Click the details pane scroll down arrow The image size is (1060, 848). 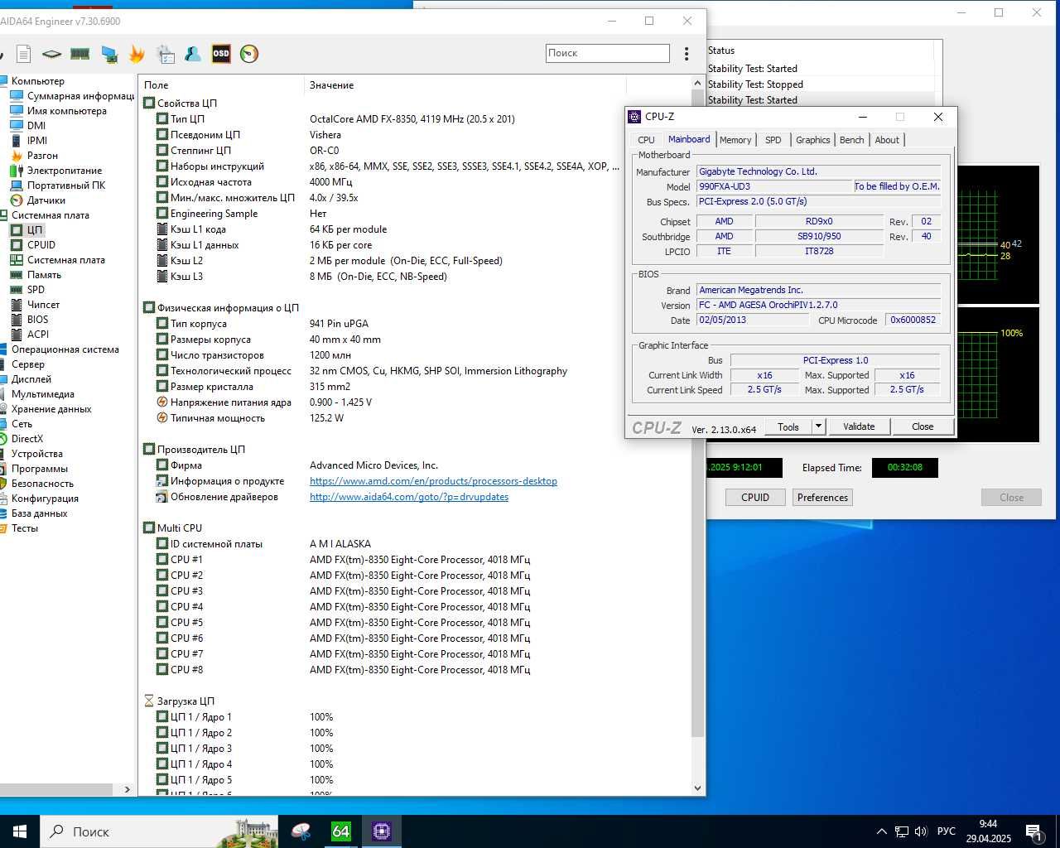click(x=697, y=788)
